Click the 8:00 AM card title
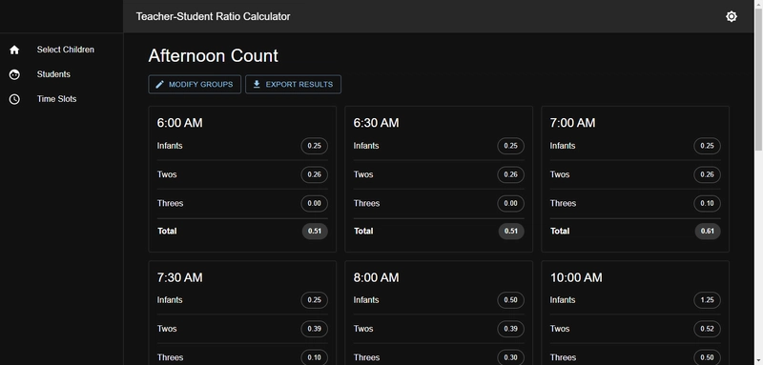763x365 pixels. (376, 277)
